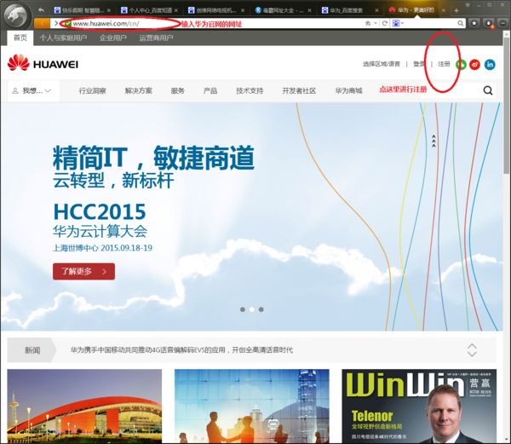Viewport: 511px width, 444px height.
Task: Click the 新闻 news label
Action: (x=32, y=350)
